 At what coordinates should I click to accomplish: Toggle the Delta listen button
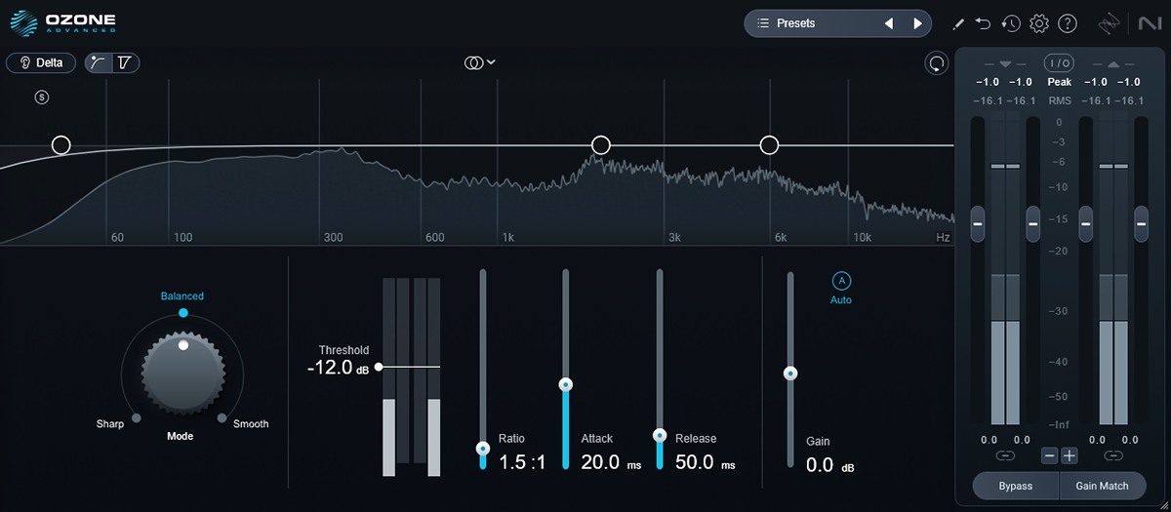41,63
